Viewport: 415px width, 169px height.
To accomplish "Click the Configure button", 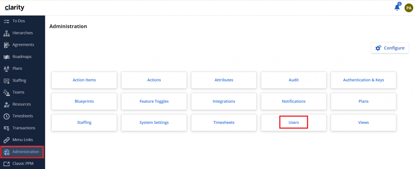I will [x=390, y=48].
